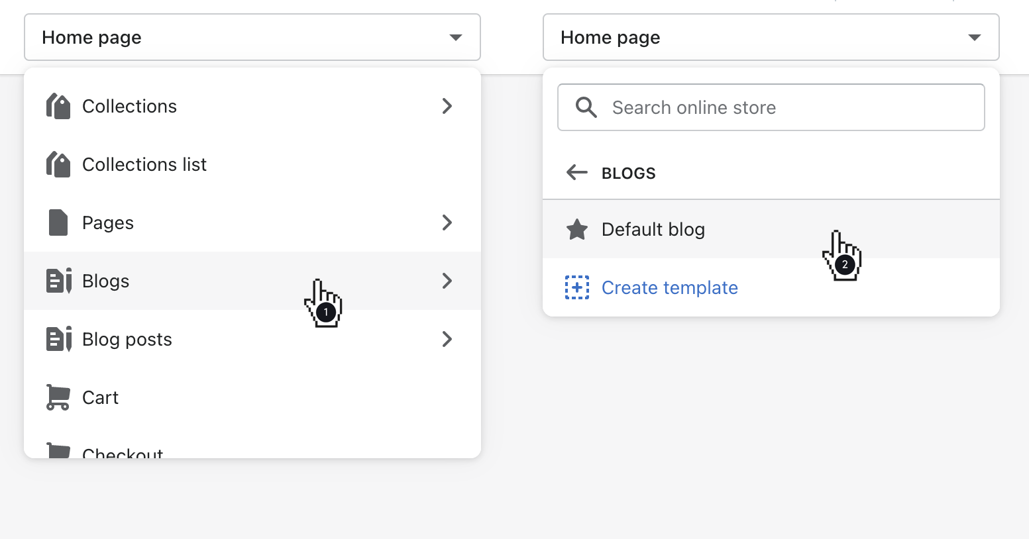The height and width of the screenshot is (539, 1029).
Task: Select Collections list from the menu
Action: click(x=144, y=164)
